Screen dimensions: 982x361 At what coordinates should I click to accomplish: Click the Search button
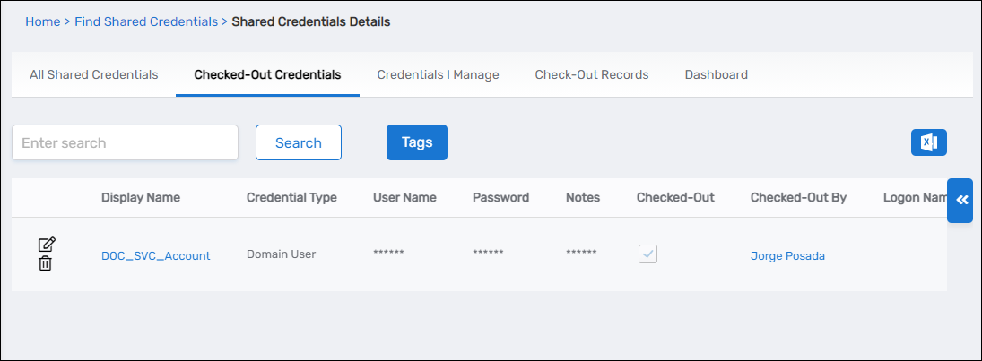pos(298,142)
